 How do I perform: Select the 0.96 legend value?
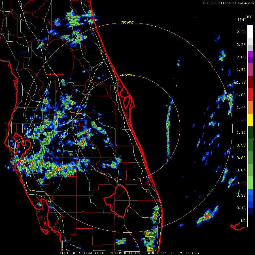(241, 145)
